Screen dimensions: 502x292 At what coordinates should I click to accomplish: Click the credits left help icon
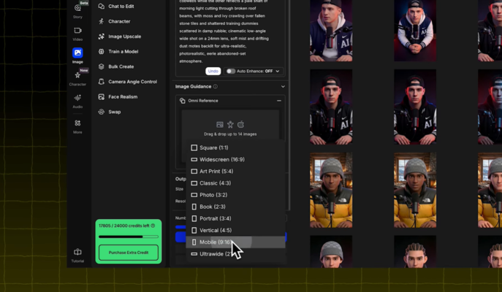pos(153,226)
